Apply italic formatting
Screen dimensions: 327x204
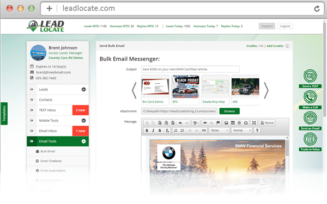153,131
